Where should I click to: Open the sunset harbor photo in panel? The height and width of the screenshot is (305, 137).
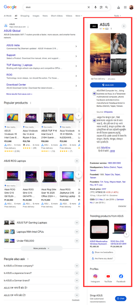tap(100, 54)
